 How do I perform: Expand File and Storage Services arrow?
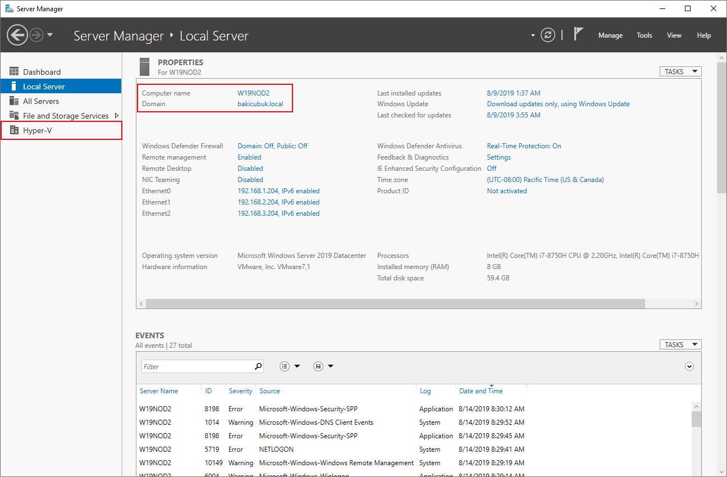[x=116, y=116]
